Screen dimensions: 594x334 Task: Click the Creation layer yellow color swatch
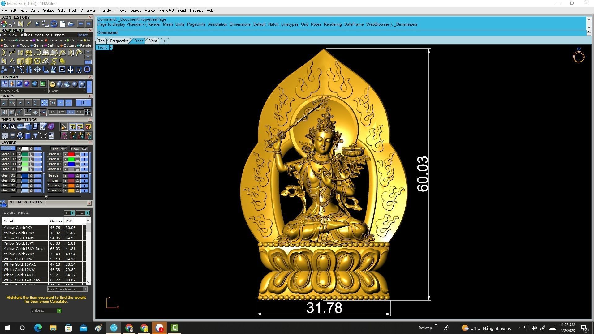[x=71, y=191]
